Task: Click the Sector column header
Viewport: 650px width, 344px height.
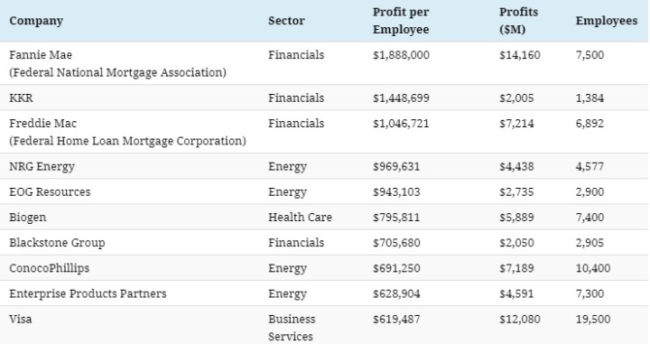Action: 286,21
